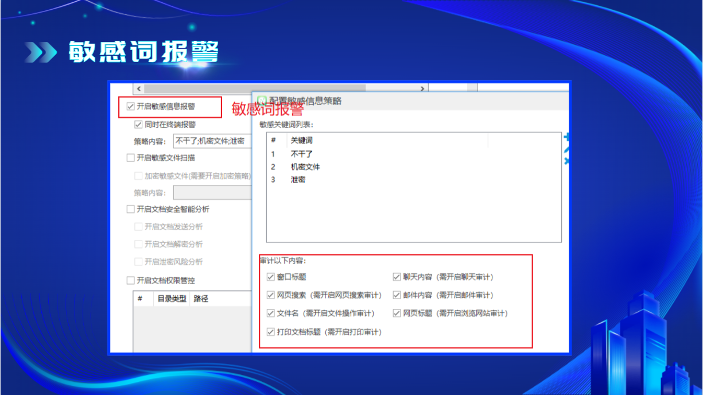Click the right arrow of the horizontal scrollbar

click(422, 88)
